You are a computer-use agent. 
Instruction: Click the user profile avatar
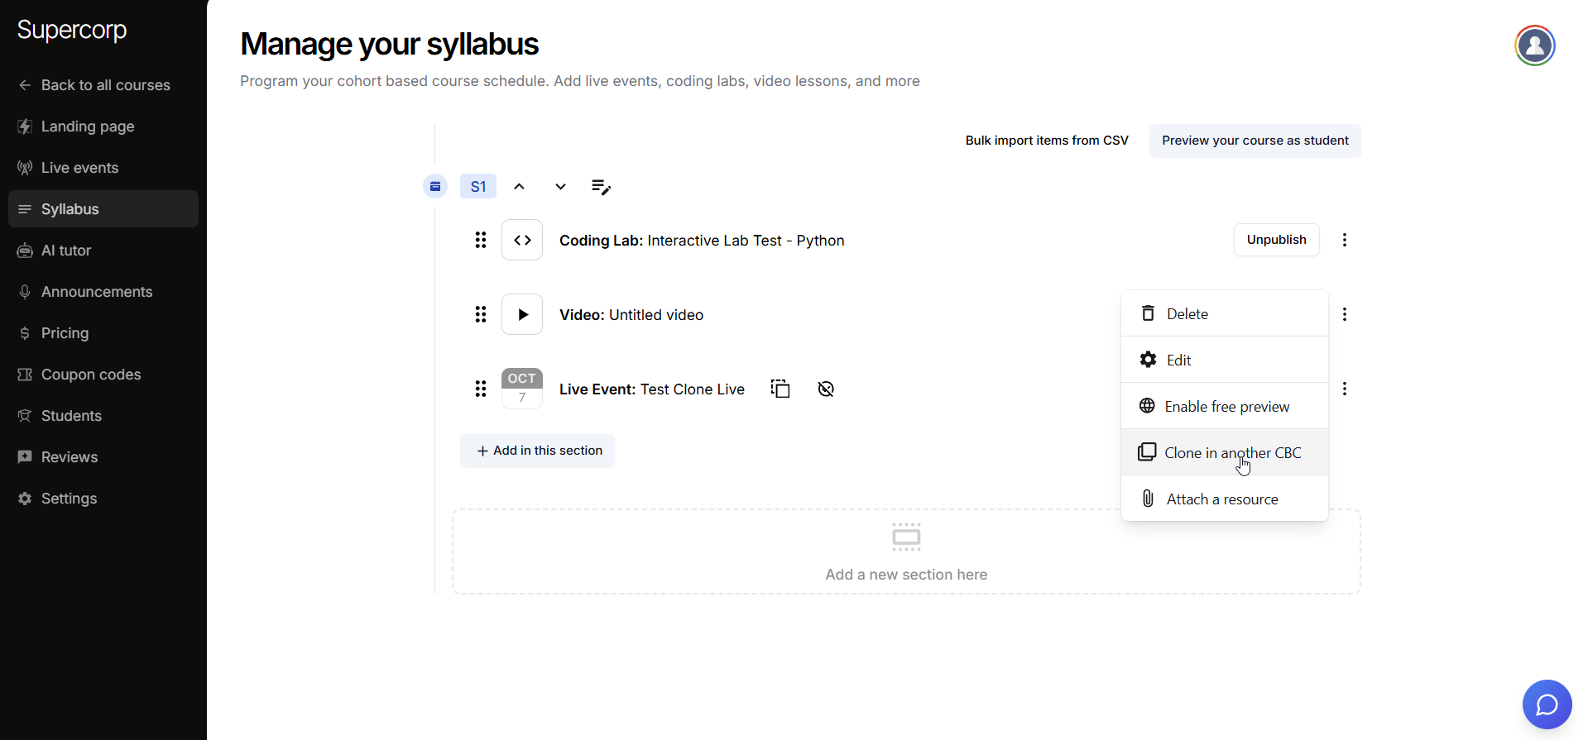point(1534,45)
